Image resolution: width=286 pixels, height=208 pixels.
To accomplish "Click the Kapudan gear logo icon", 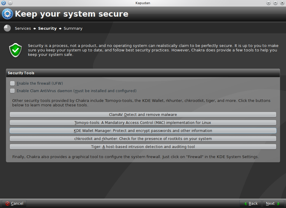I will pyautogui.click(x=7, y=14).
